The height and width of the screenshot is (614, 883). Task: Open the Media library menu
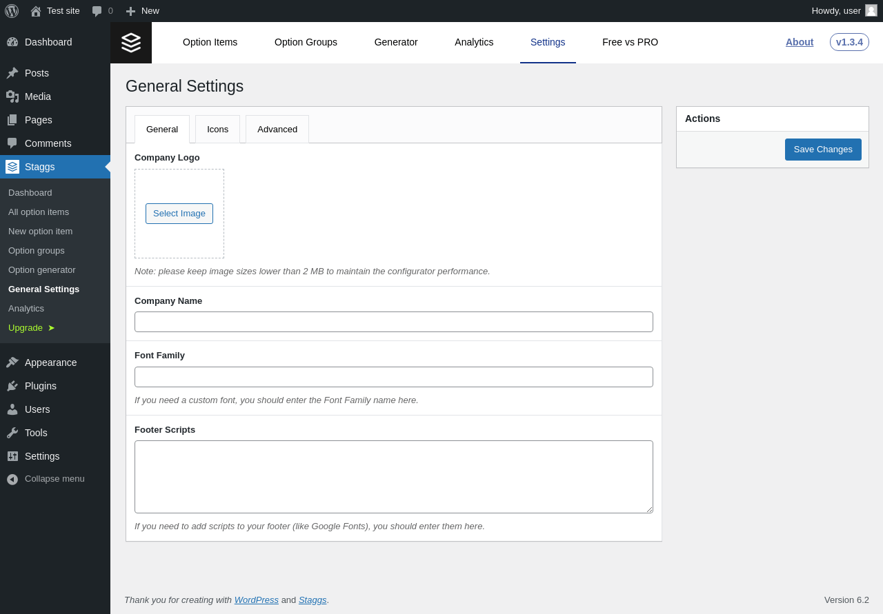tap(37, 96)
